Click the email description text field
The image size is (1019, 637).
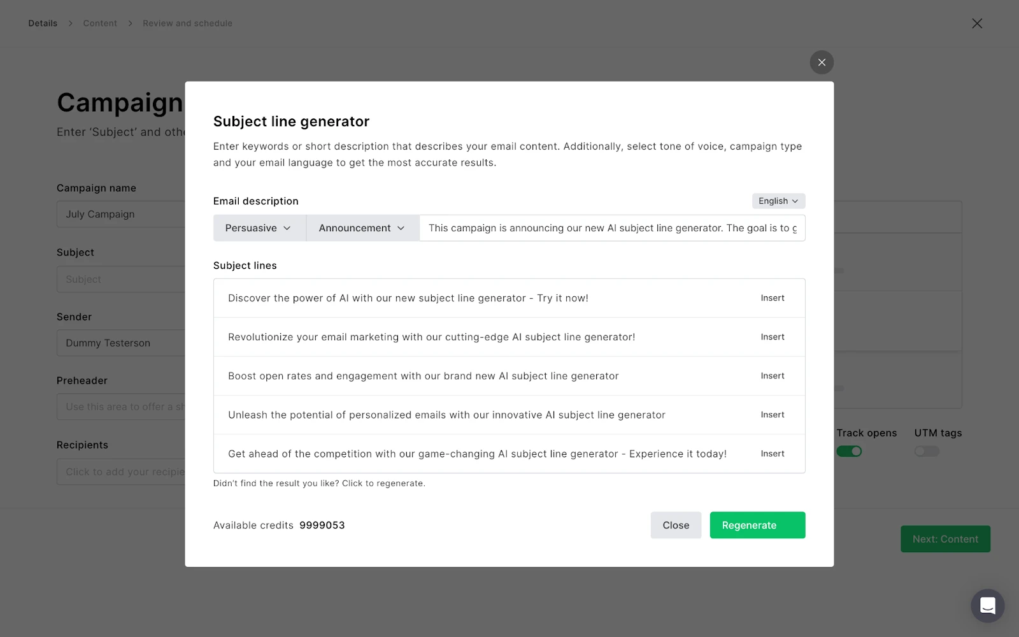tap(611, 228)
